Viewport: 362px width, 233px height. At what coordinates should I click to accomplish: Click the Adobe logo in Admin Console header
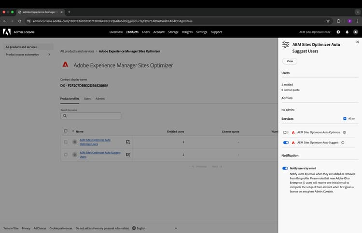coord(7,32)
